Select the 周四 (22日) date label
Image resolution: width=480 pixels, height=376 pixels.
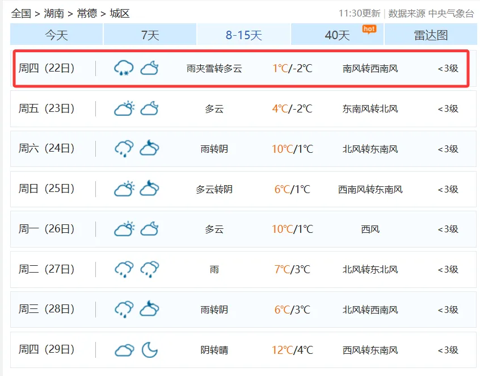(46, 68)
